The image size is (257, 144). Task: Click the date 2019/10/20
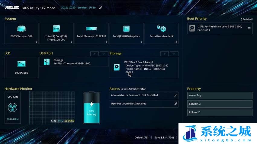68,8
